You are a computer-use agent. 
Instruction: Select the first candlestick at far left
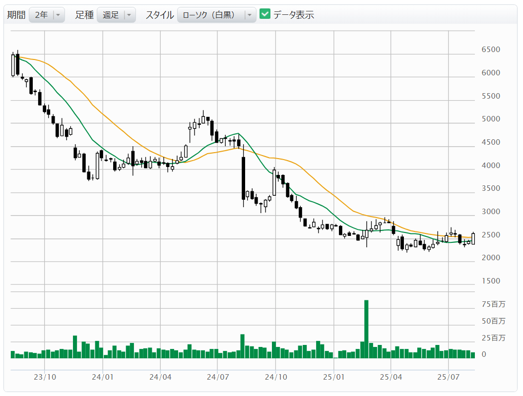pos(13,65)
